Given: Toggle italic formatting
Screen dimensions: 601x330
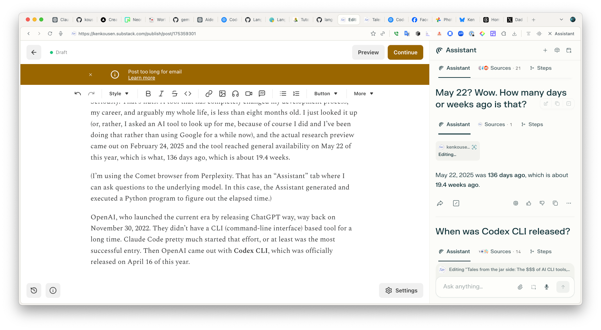Looking at the screenshot, I should 161,94.
